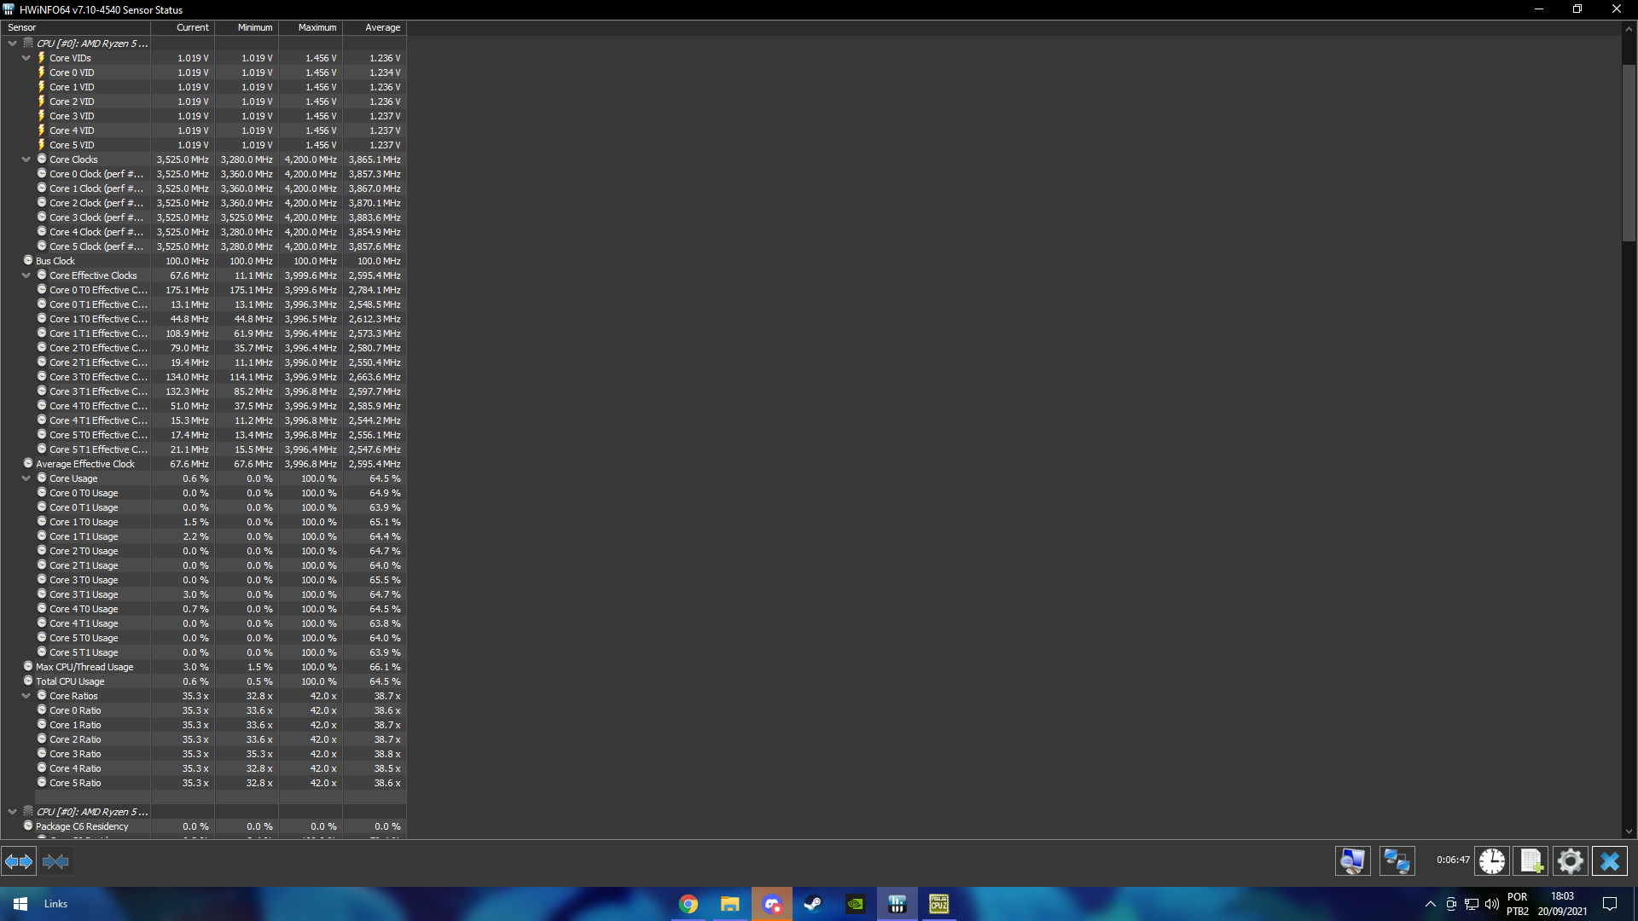Click the blue X close sensors button
Screen dimensions: 1638x921
click(1609, 861)
